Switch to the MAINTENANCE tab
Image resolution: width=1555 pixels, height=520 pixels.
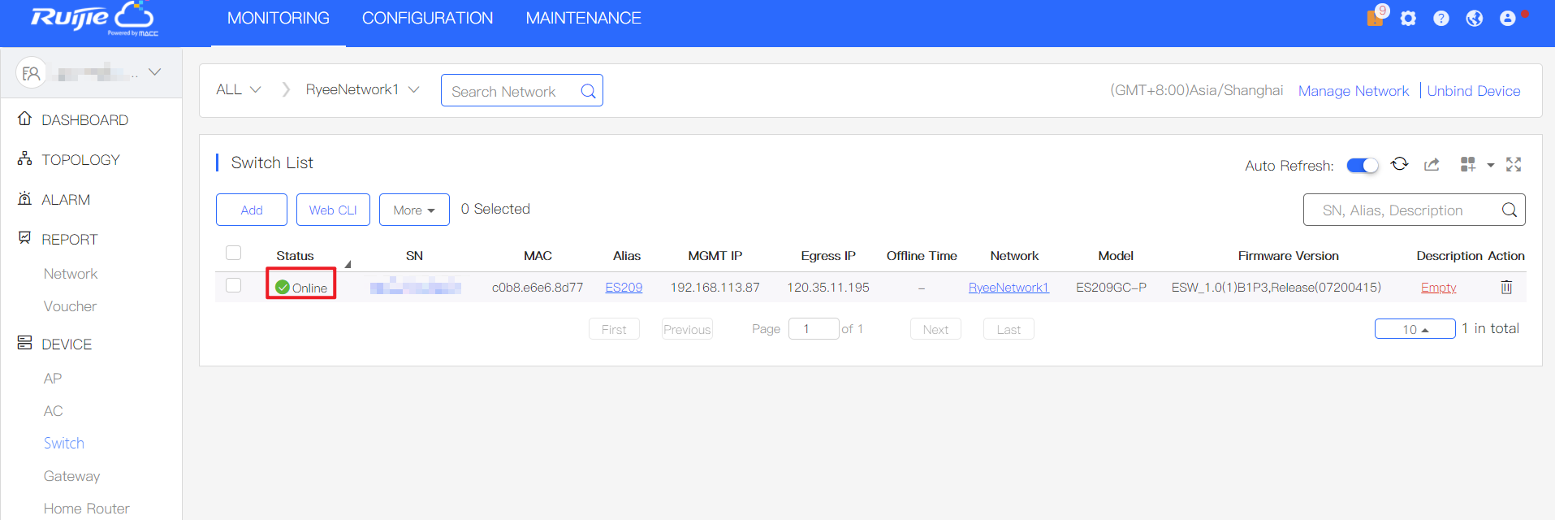[x=583, y=18]
